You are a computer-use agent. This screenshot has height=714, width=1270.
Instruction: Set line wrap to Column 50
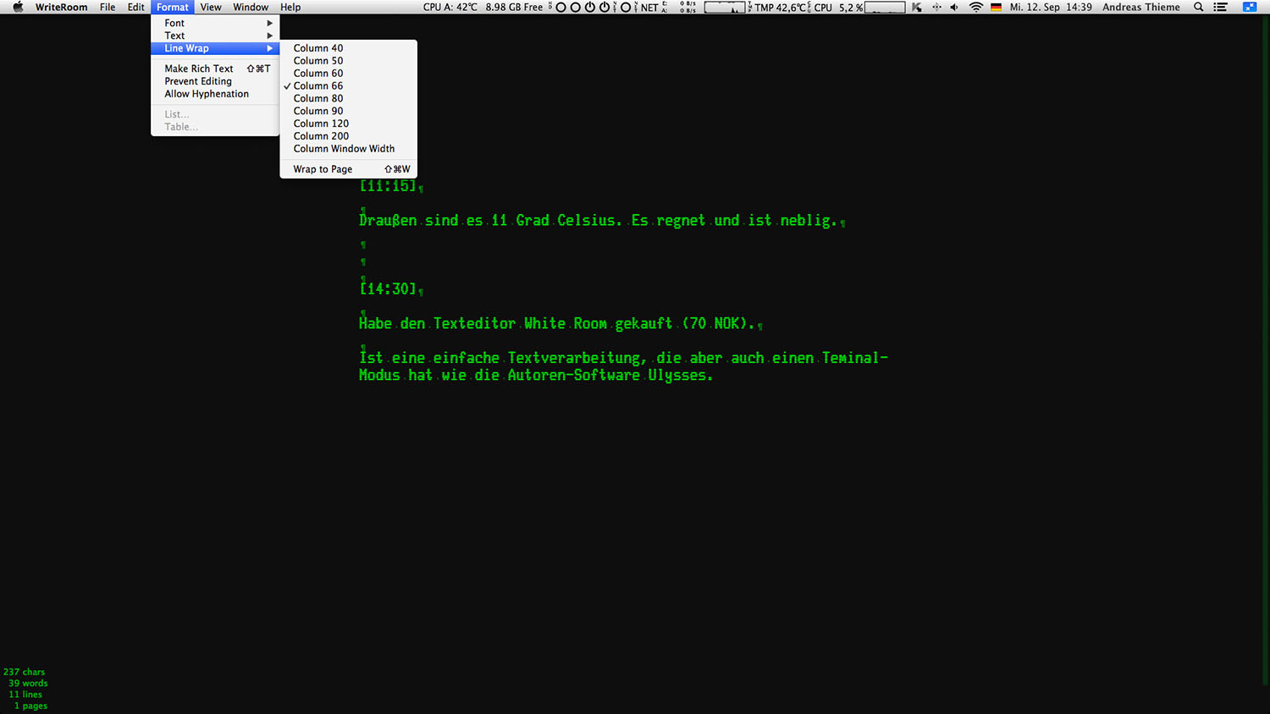348,61
